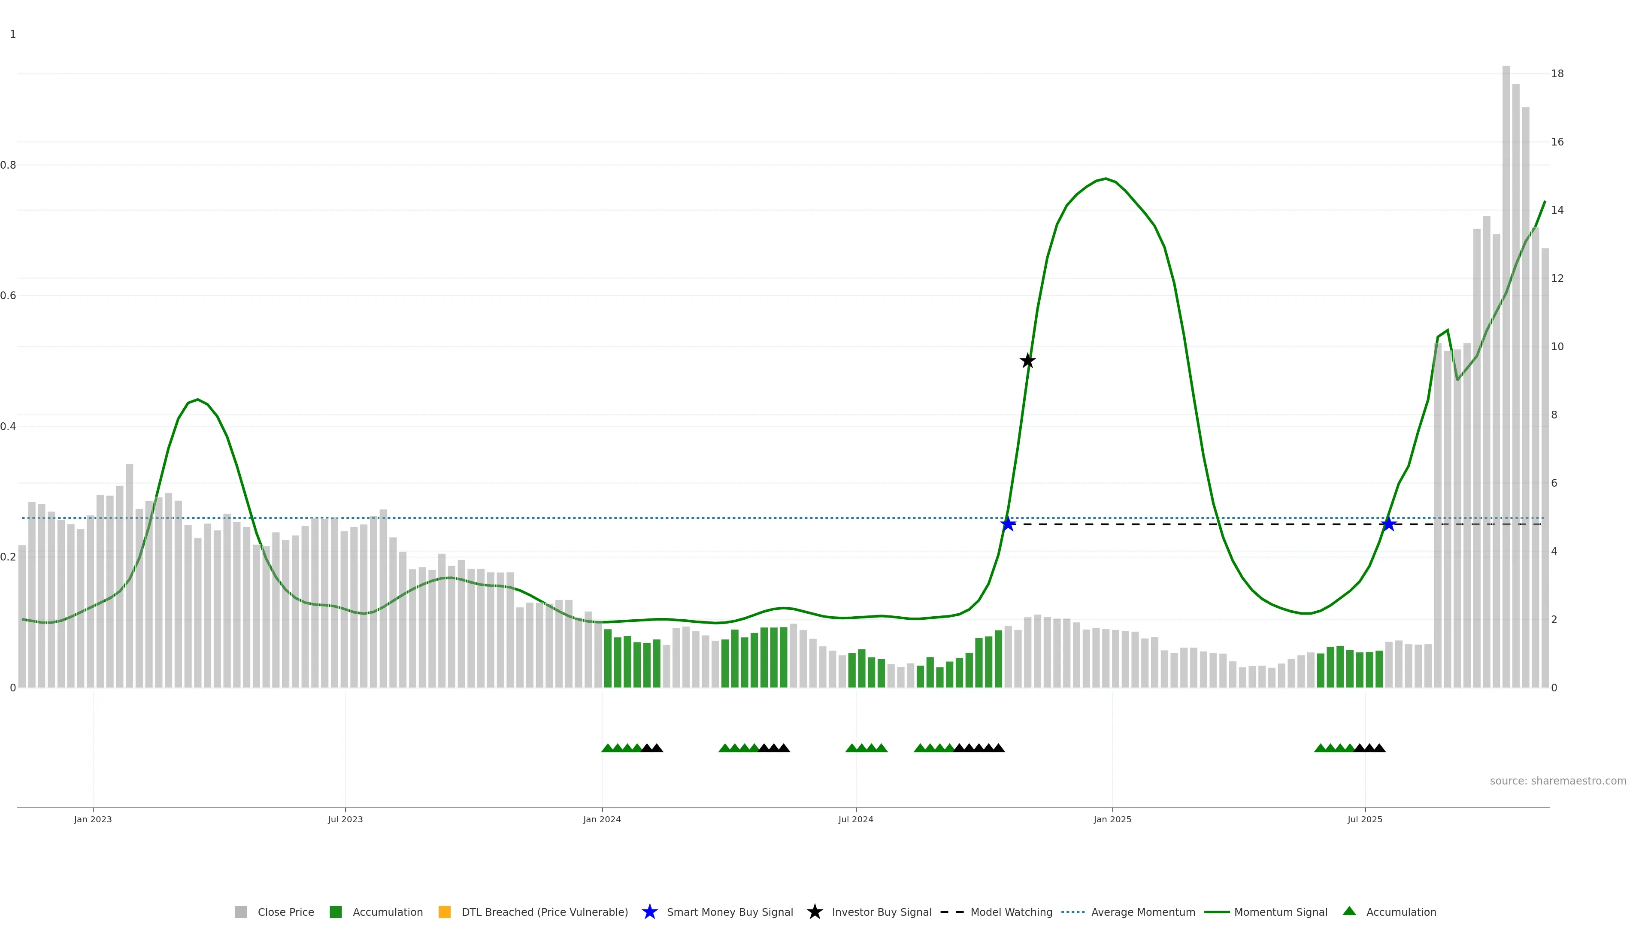Click the first blue Smart Money star marker
This screenshot has height=927, width=1648.
1008,524
